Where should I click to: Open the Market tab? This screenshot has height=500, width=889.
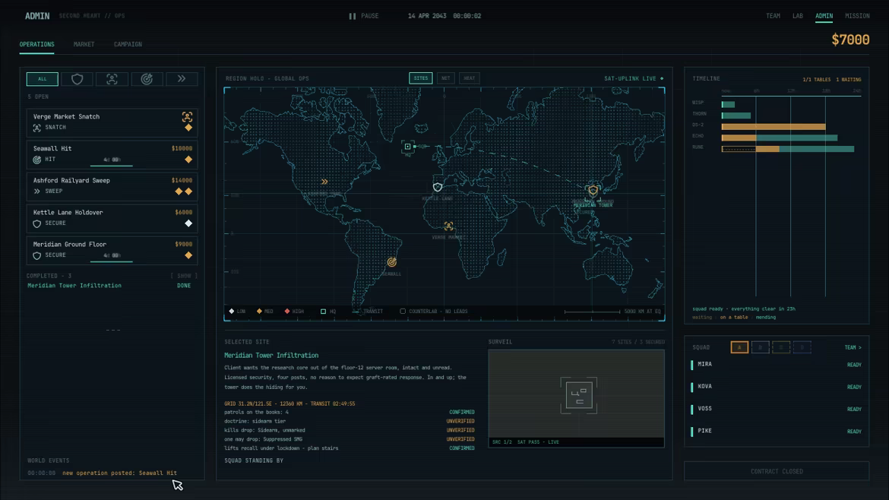click(x=84, y=44)
